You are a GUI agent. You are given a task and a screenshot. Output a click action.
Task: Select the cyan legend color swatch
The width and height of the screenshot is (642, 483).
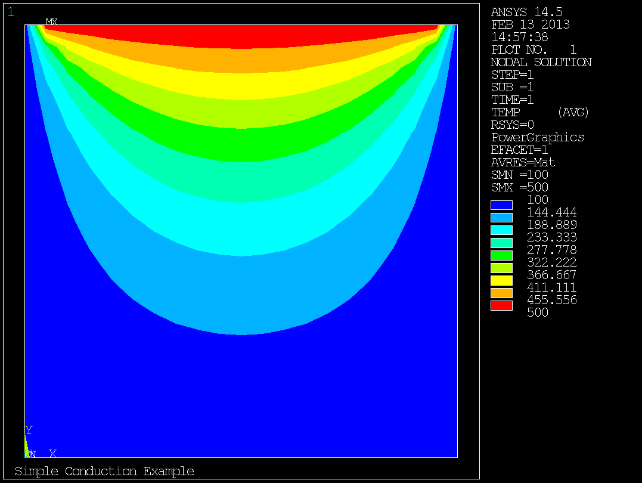[x=501, y=230]
